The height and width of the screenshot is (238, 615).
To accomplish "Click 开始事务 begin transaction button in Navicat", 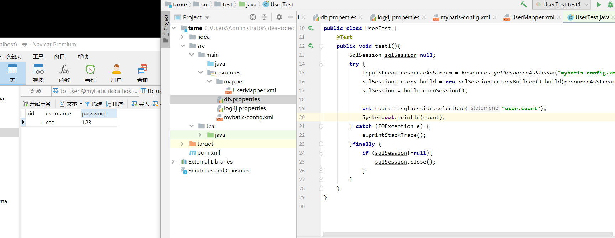I will [37, 104].
